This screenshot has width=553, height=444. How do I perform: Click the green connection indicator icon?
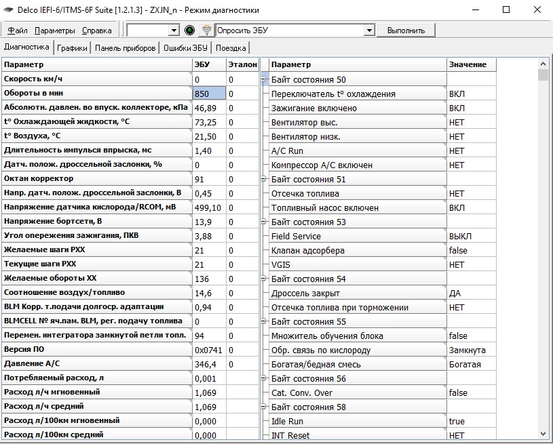pos(189,31)
